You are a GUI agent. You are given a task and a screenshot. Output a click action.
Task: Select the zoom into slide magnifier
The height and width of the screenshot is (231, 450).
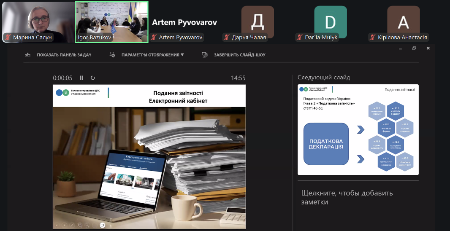(x=87, y=225)
